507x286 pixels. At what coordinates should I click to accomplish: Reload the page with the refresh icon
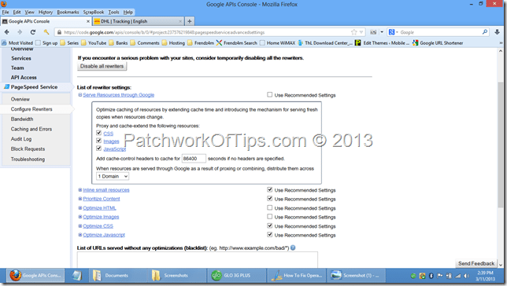pyautogui.click(x=32, y=32)
